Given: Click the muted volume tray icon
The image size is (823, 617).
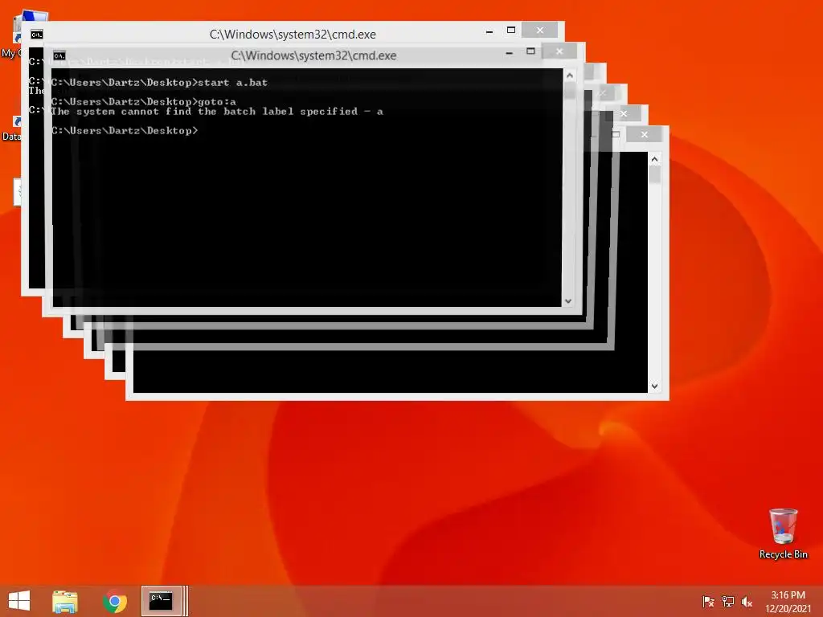Looking at the screenshot, I should point(747,601).
